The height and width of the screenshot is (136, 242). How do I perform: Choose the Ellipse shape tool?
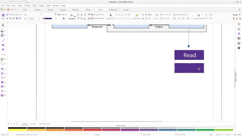click(x=3, y=49)
